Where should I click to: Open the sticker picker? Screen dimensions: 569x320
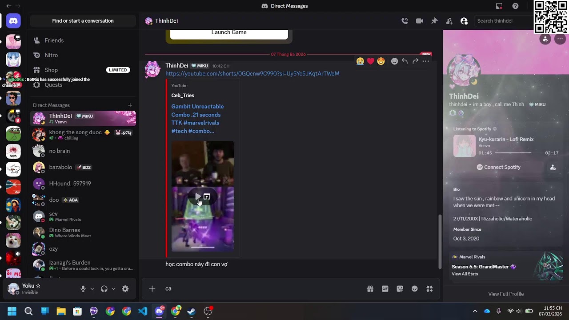[400, 289]
